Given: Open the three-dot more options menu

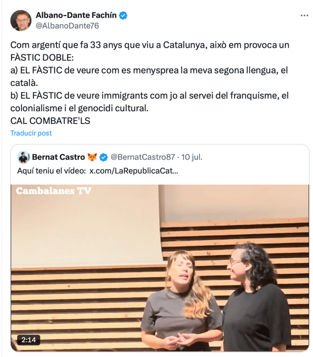Looking at the screenshot, I should coord(304,16).
